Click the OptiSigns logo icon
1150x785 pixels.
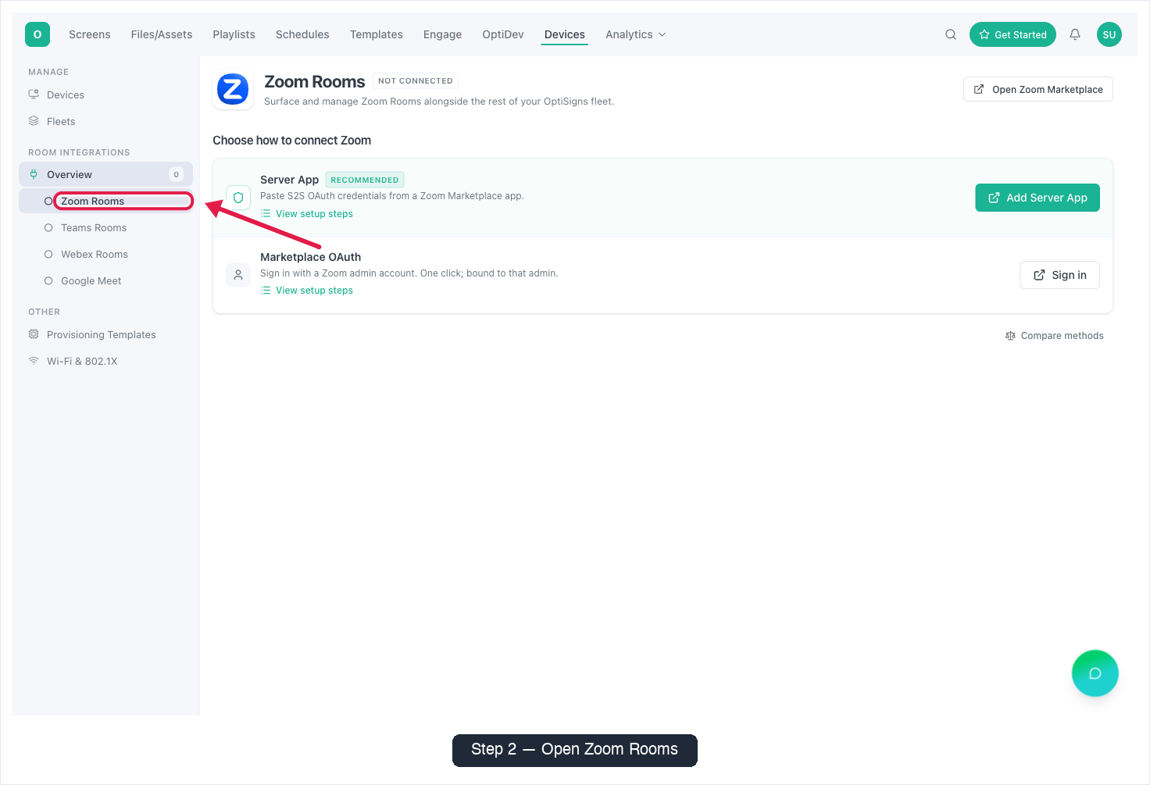pos(37,34)
